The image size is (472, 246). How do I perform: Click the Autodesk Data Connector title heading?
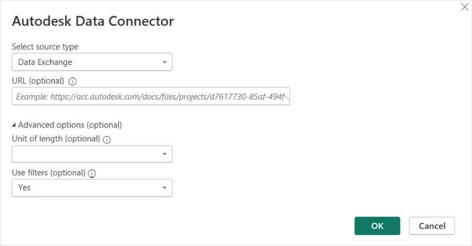coord(93,21)
